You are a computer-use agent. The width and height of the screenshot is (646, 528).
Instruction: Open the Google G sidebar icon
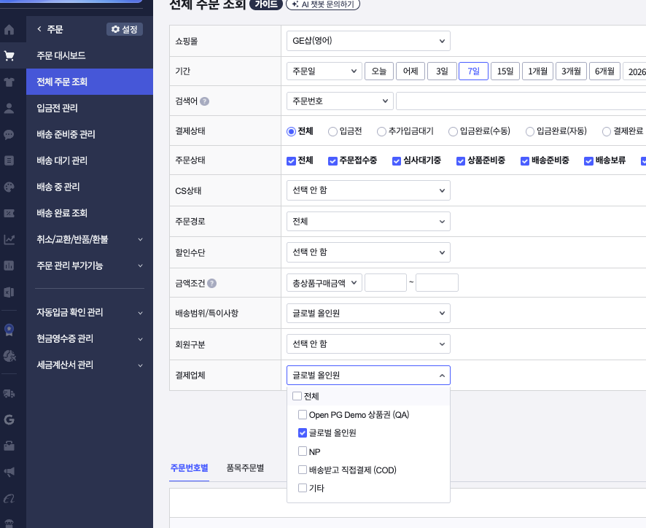pos(9,419)
